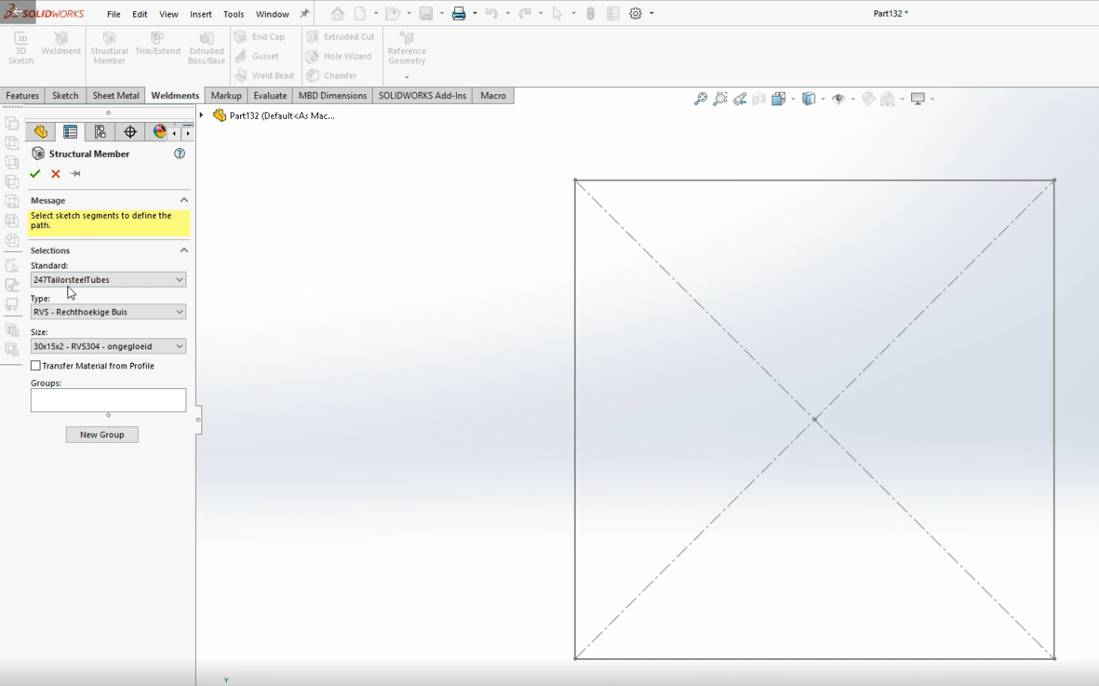Open the Size dropdown 30x15x2
This screenshot has width=1099, height=686.
click(108, 346)
